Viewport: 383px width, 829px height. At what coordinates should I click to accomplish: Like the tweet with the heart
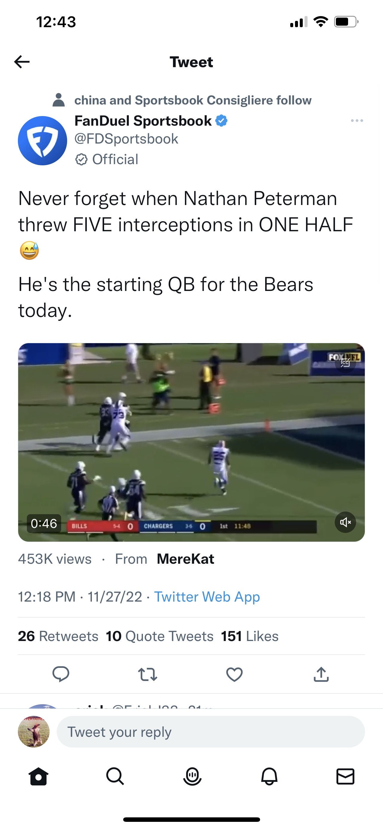point(234,674)
